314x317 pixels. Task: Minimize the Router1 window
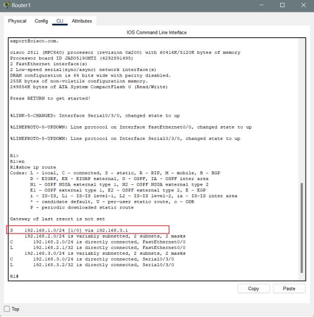[x=262, y=5]
